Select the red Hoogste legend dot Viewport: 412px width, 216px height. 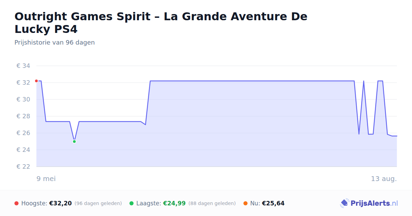click(16, 203)
